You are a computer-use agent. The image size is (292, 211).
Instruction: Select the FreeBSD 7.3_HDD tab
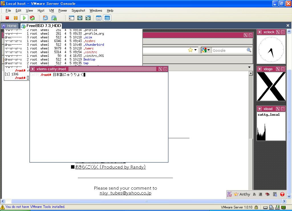[41, 26]
